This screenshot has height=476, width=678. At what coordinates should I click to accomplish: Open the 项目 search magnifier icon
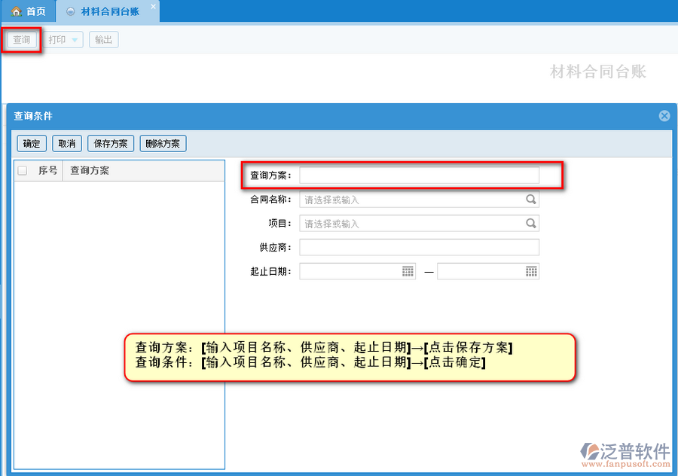(x=530, y=224)
